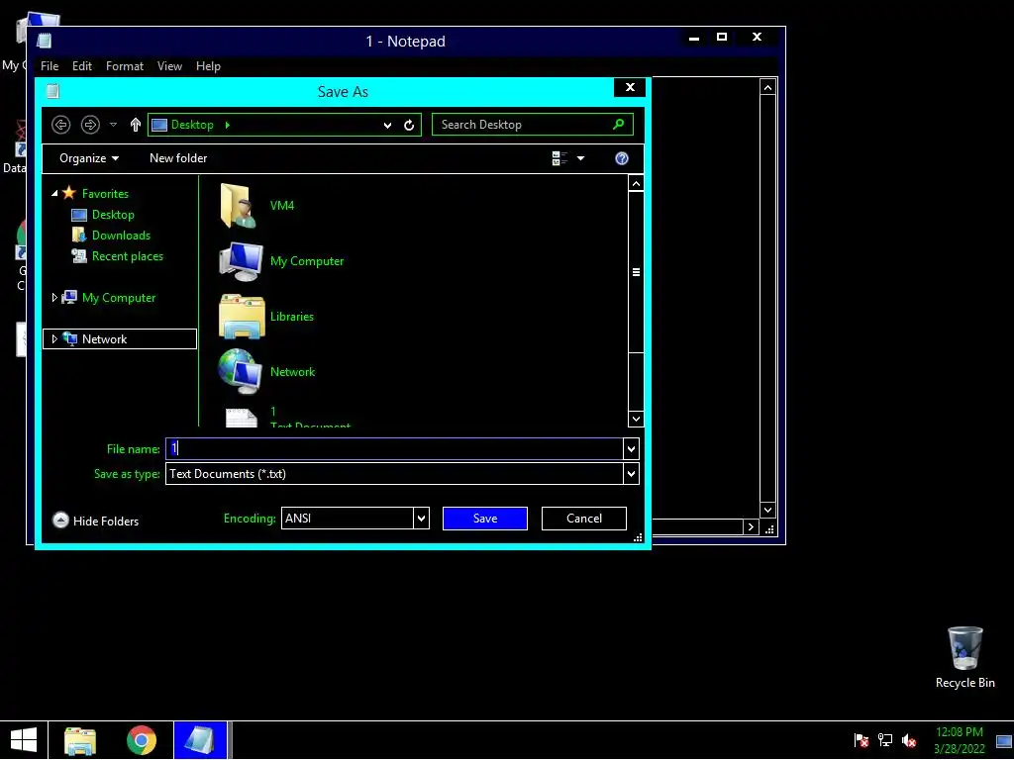1014x760 pixels.
Task: Click Notepad taskbar icon
Action: [200, 740]
